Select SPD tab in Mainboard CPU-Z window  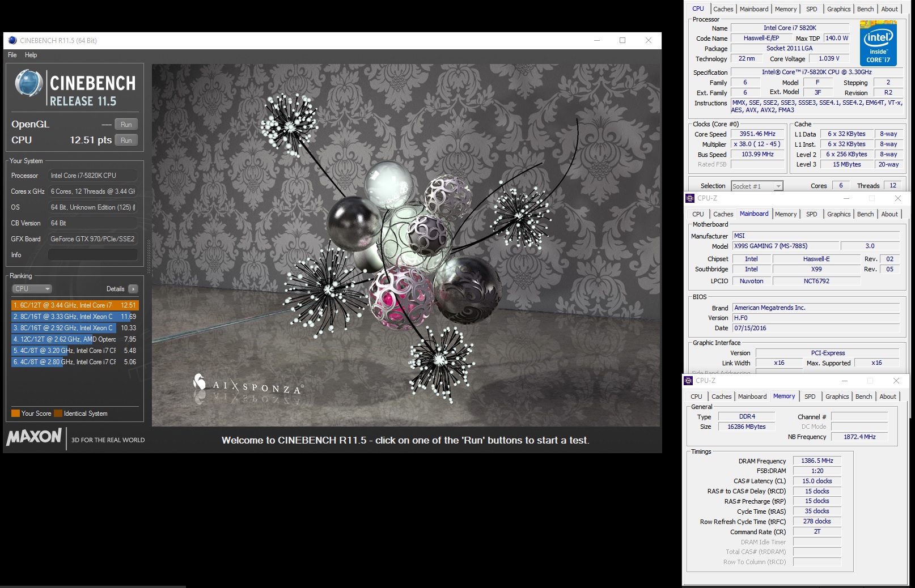[812, 214]
